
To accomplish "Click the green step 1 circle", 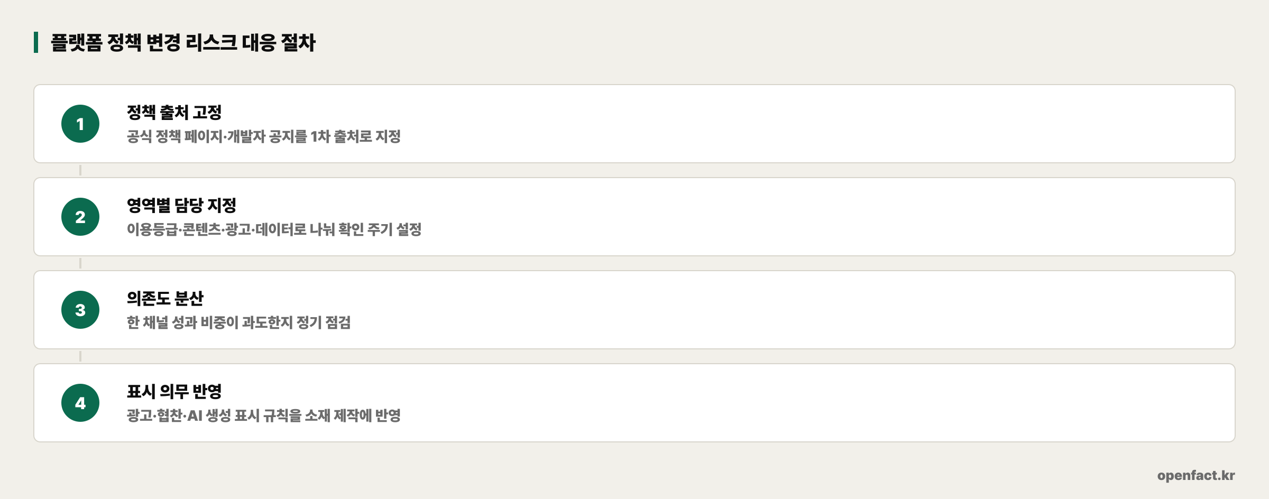I will [80, 124].
